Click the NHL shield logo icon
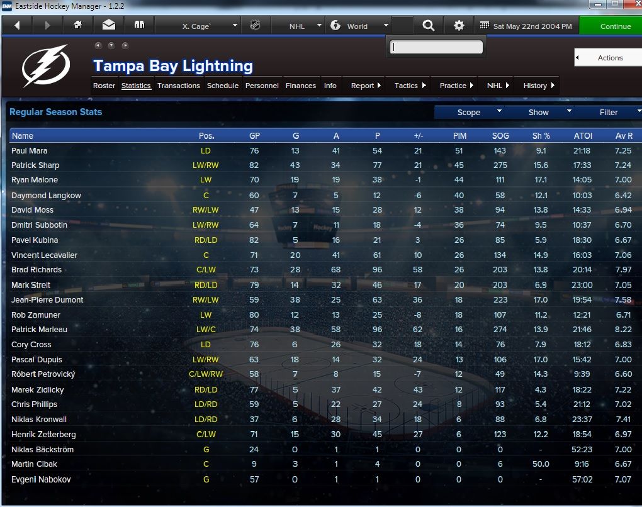 point(255,26)
